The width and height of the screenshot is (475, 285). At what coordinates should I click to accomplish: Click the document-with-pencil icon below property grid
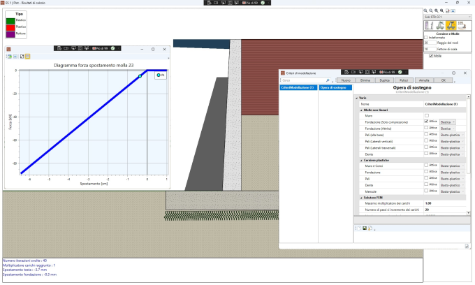click(x=370, y=228)
